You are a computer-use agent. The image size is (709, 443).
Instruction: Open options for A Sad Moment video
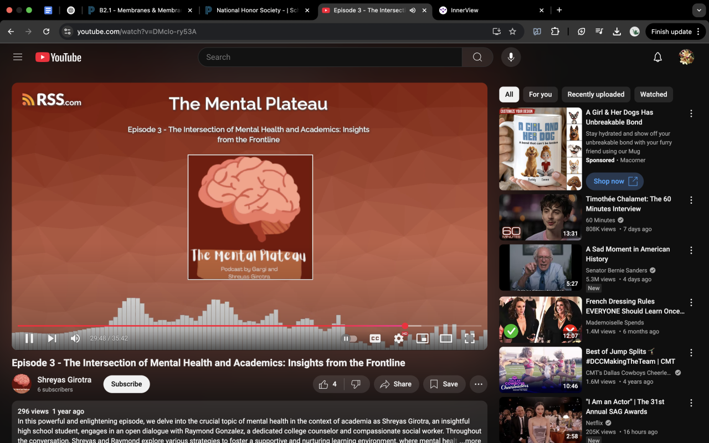click(x=691, y=250)
